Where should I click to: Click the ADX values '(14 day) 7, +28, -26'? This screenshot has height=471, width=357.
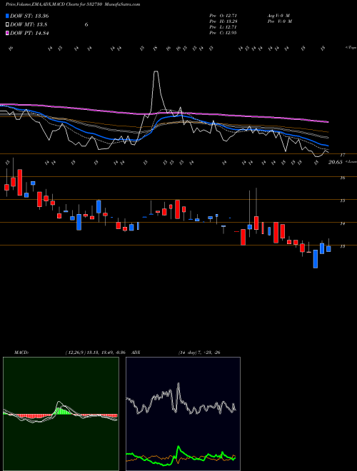point(199,353)
